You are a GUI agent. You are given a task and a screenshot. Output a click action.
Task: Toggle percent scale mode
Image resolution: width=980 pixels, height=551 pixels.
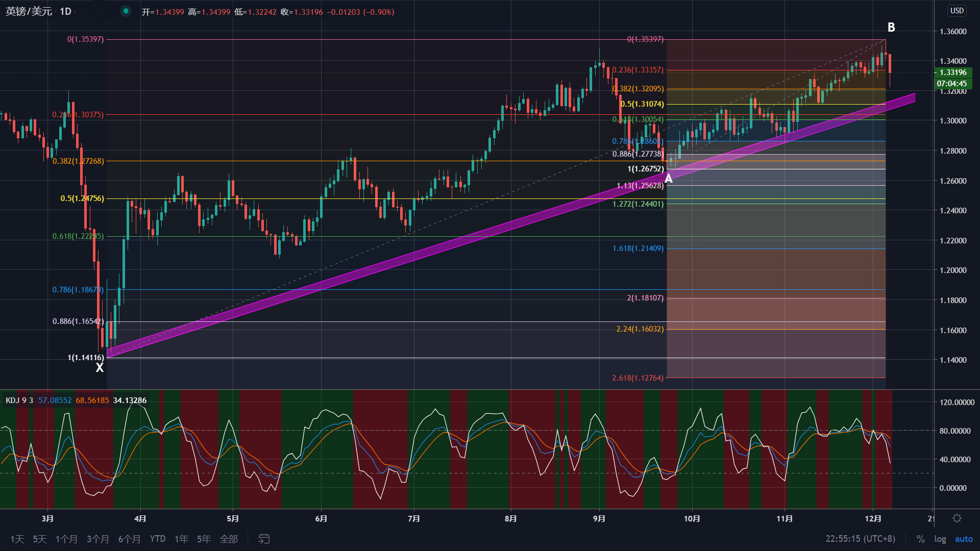click(920, 539)
